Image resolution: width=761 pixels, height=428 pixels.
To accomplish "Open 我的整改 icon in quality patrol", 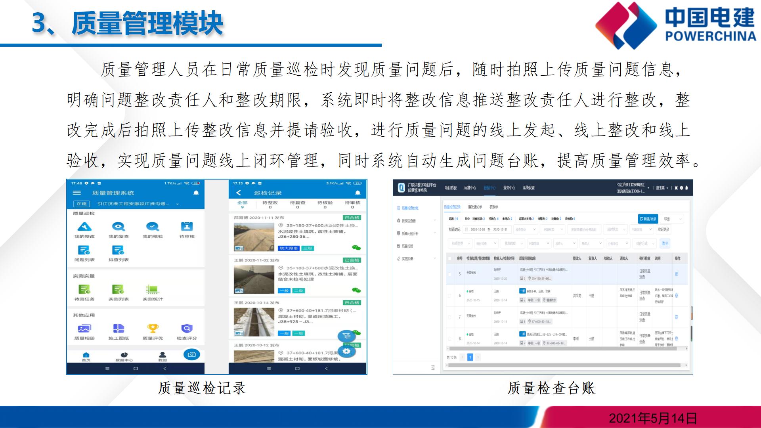I will (x=84, y=227).
